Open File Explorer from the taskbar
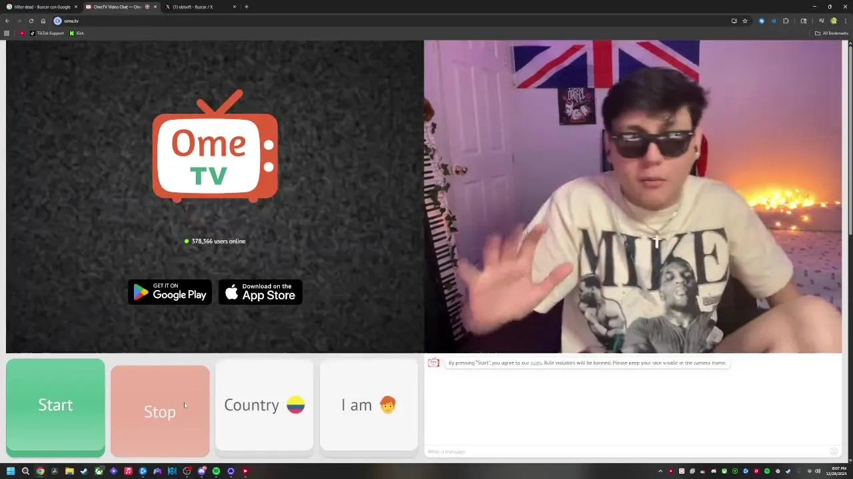Image resolution: width=853 pixels, height=479 pixels. pos(69,471)
